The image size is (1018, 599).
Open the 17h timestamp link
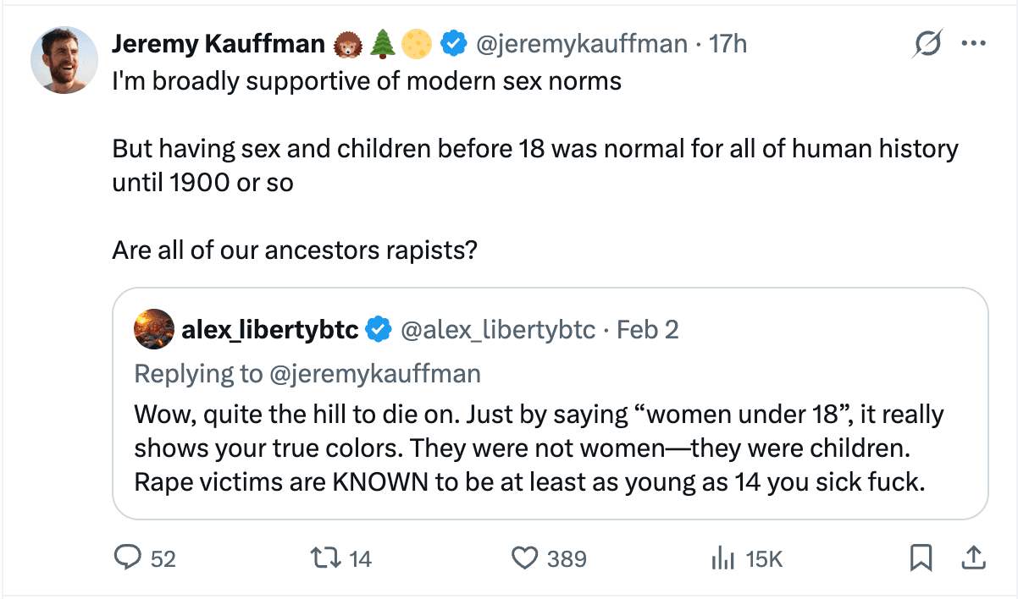coord(728,43)
